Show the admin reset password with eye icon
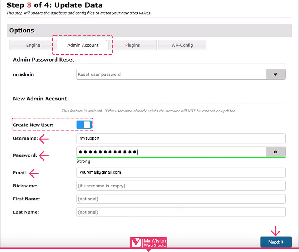Viewport: 299px width, 252px height. 275,74
